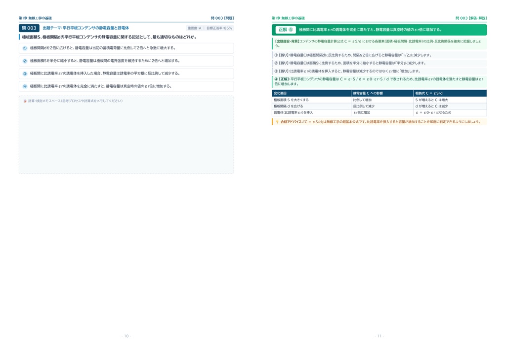Image resolution: width=506 pixels, height=357 pixels.
Task: Click the 出題テーマ:平行平板コンデンサ heading
Action: point(86,28)
